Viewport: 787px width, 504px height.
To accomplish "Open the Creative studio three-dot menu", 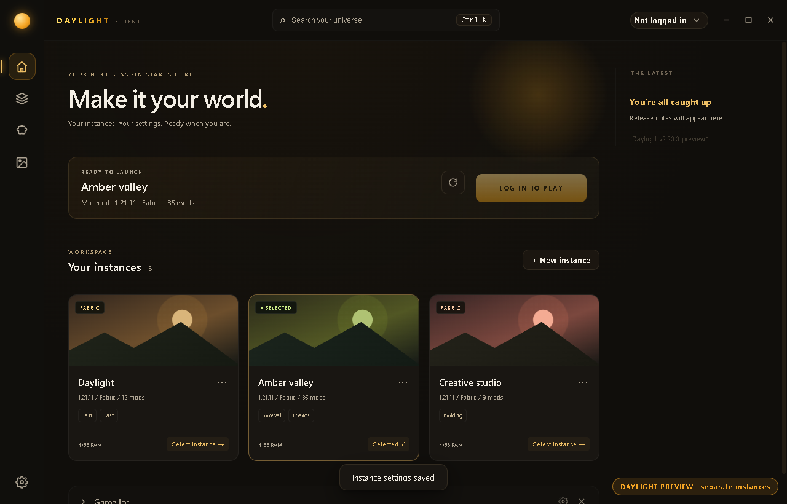I will [583, 382].
